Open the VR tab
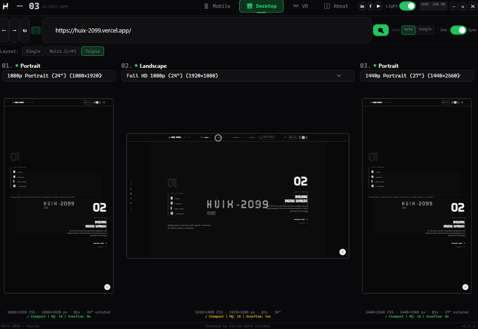Screen dimensions: 478x329 point(301,6)
